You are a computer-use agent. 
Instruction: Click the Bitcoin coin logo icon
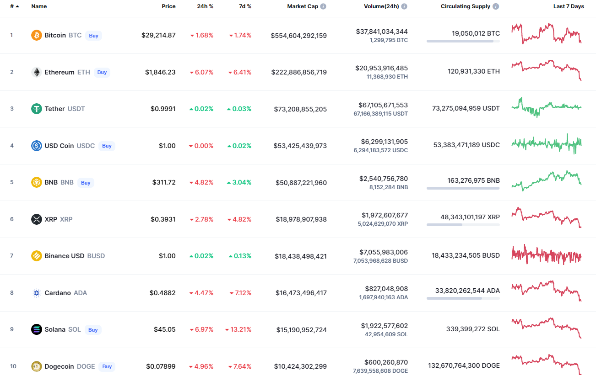[x=36, y=35]
